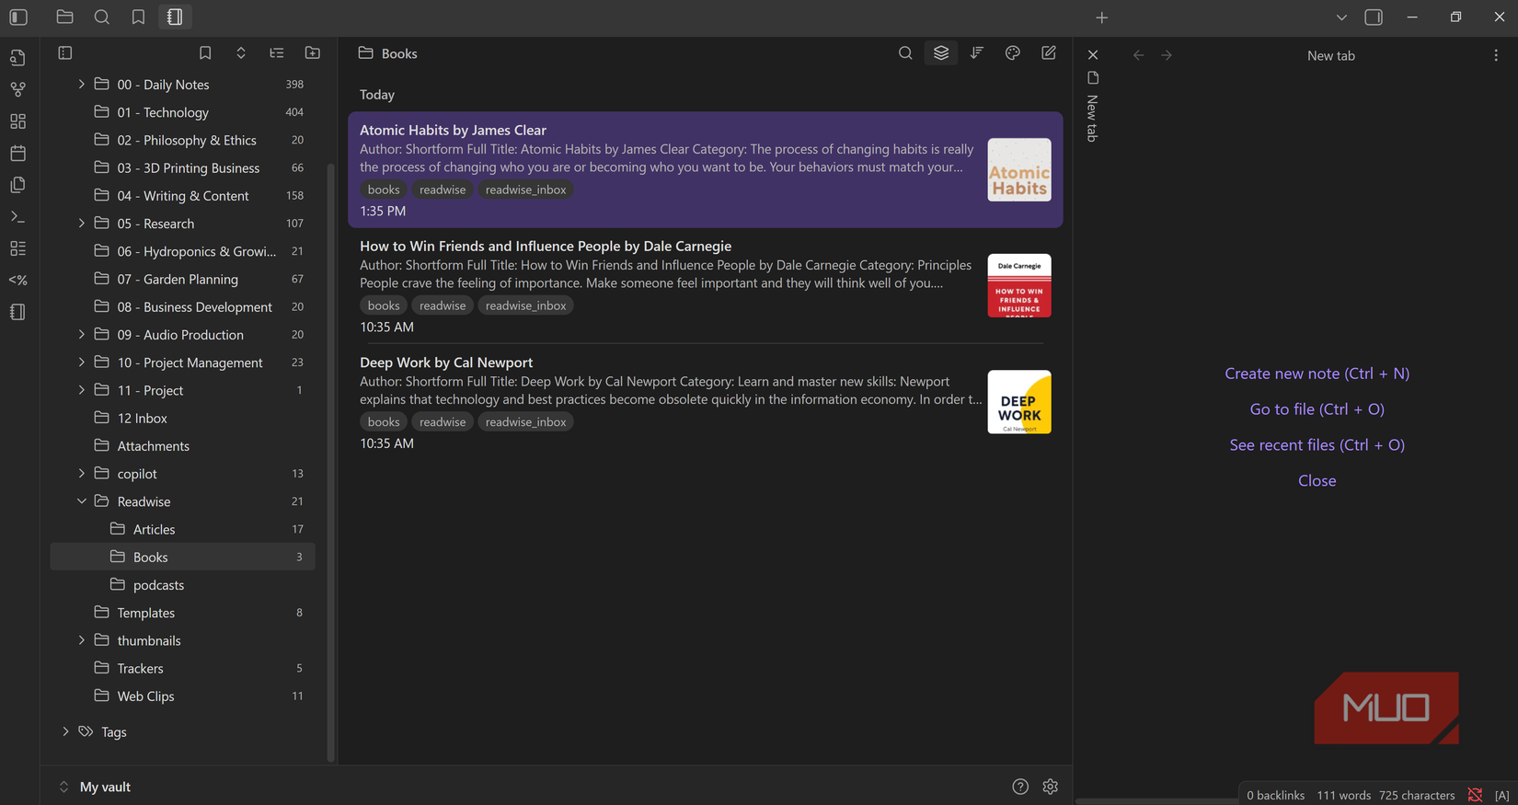This screenshot has height=805, width=1518.
Task: Select the Web Clips folder
Action: pyautogui.click(x=182, y=696)
